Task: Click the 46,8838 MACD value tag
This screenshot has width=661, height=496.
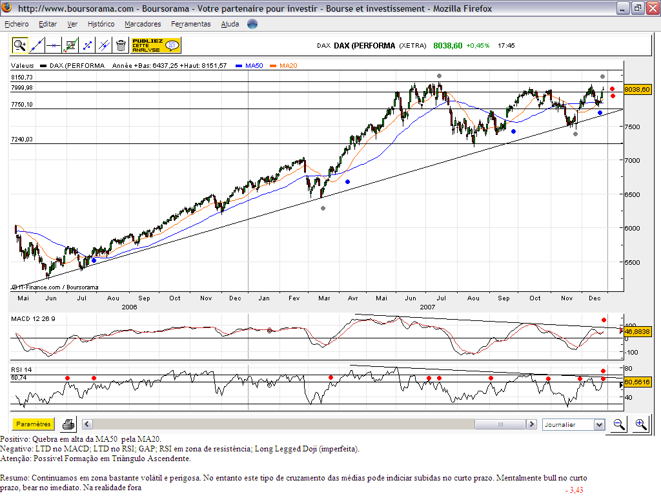Action: pos(637,331)
